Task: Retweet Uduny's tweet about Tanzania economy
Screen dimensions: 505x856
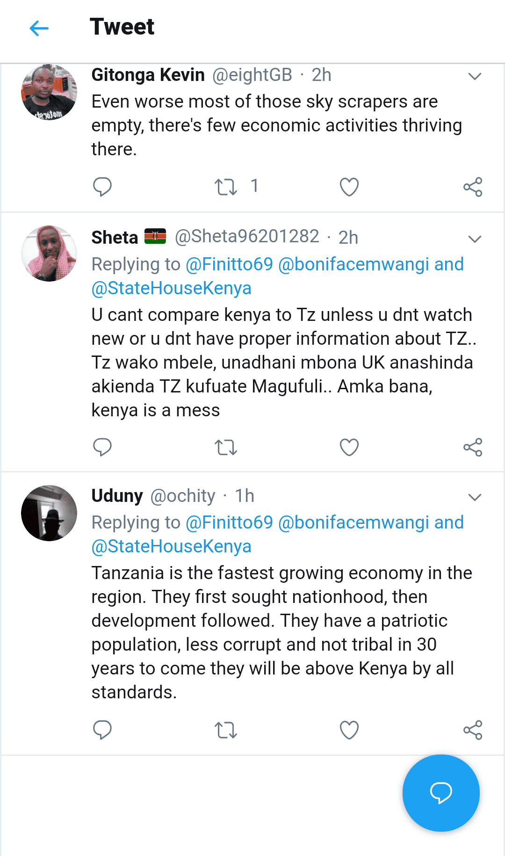Action: 226,730
